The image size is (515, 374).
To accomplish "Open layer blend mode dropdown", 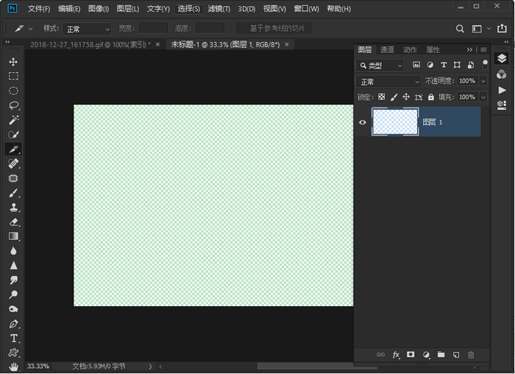I will tap(388, 82).
